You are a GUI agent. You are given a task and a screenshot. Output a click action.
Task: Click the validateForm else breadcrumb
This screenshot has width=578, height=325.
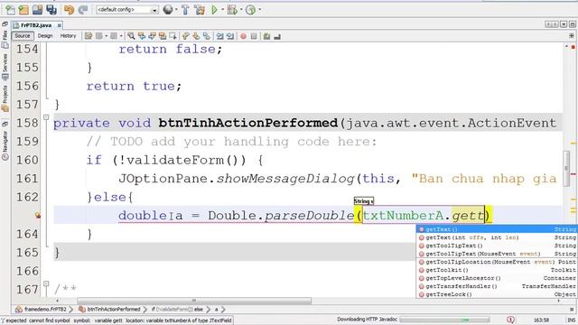177,309
